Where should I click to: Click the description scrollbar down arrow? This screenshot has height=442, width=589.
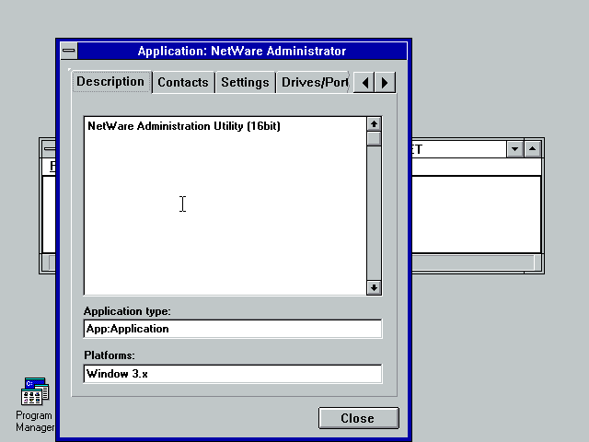click(x=374, y=288)
